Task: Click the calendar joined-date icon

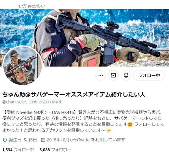Action: (x=43, y=140)
